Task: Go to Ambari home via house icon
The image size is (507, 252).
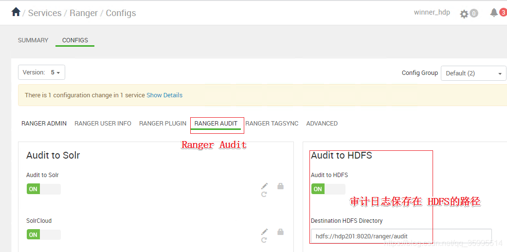Action: (16, 12)
